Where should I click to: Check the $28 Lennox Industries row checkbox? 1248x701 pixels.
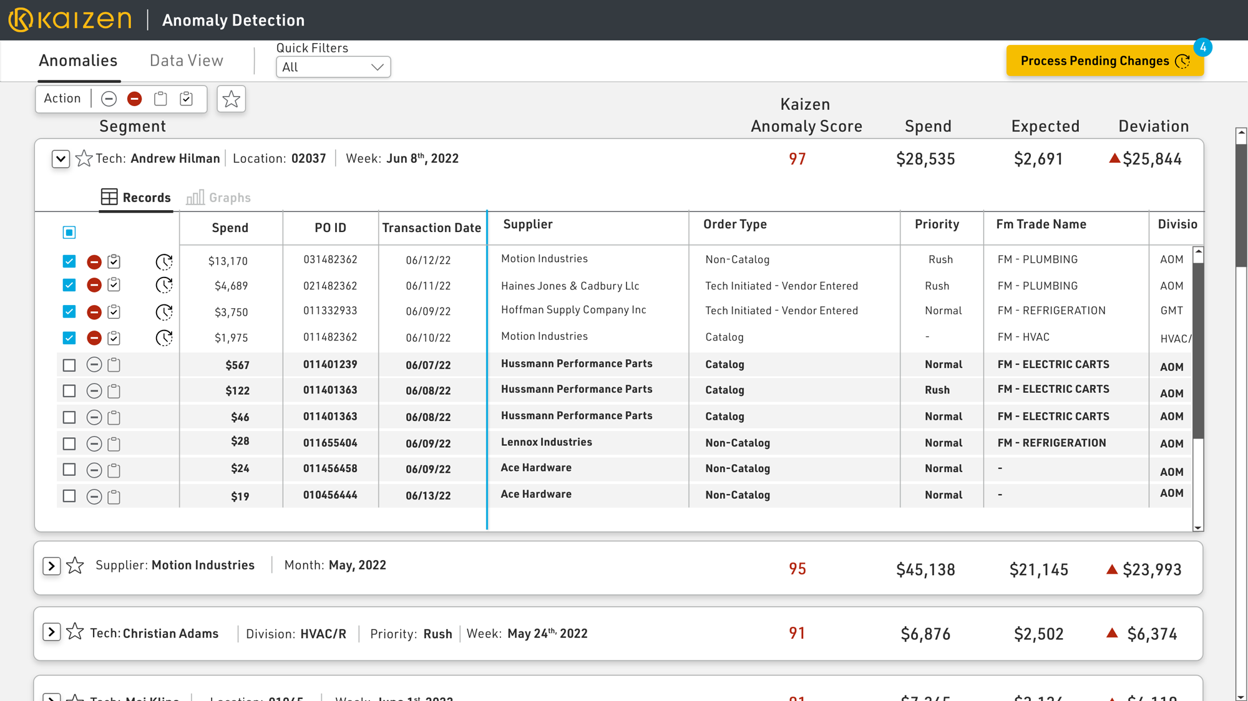pos(69,443)
